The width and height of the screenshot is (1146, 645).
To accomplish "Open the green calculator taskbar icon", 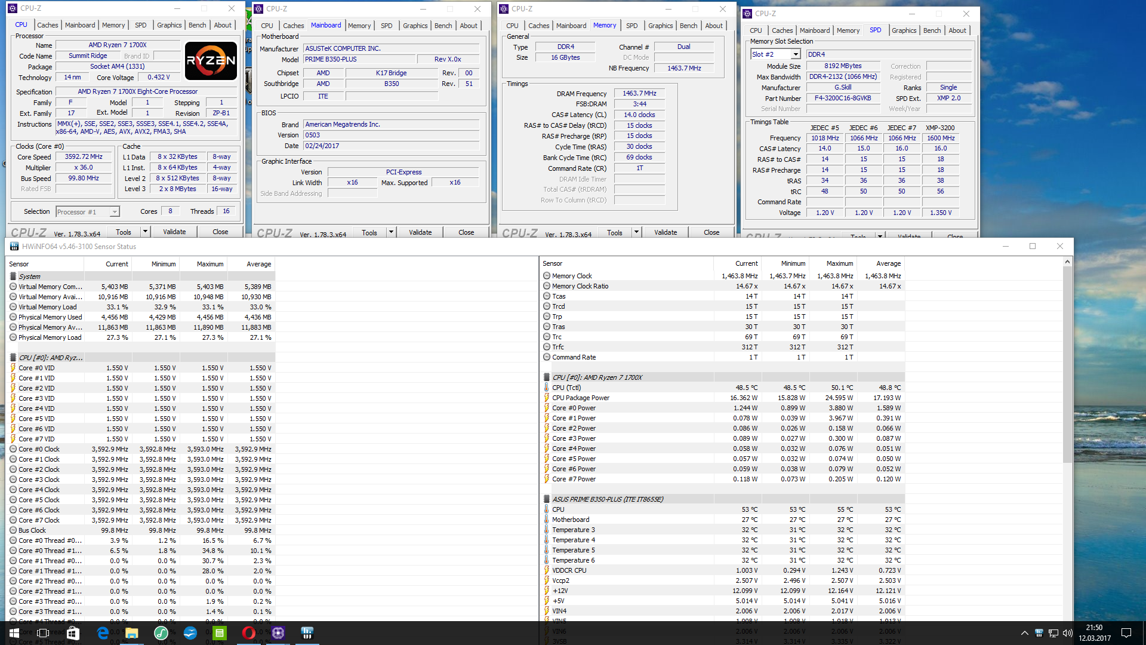I will 219,632.
